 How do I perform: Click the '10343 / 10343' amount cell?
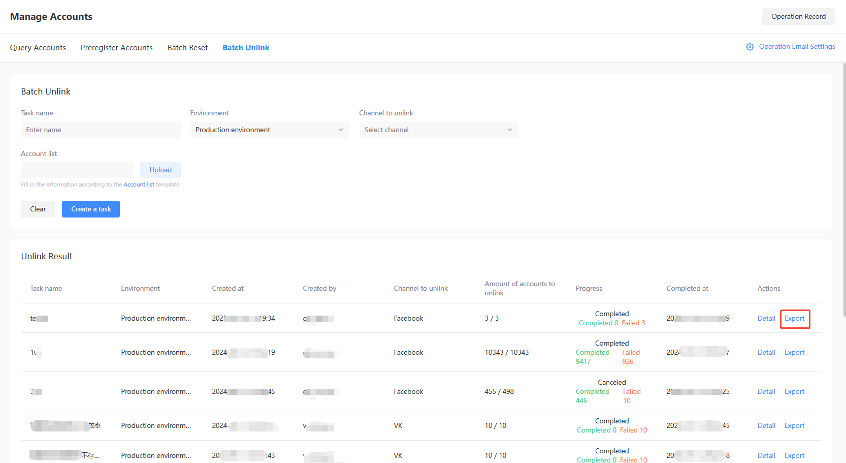[x=506, y=352]
